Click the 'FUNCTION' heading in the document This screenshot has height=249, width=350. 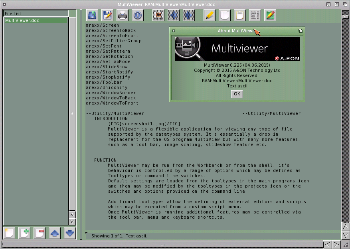(105, 160)
